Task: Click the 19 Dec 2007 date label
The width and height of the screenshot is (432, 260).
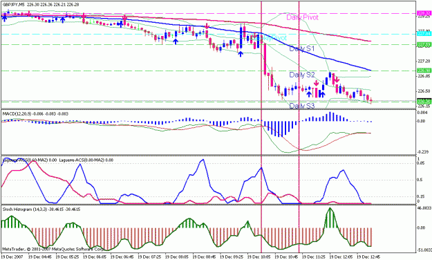Action: coord(11,257)
